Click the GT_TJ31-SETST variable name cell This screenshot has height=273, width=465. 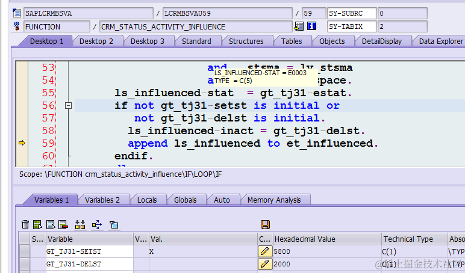tap(89, 251)
